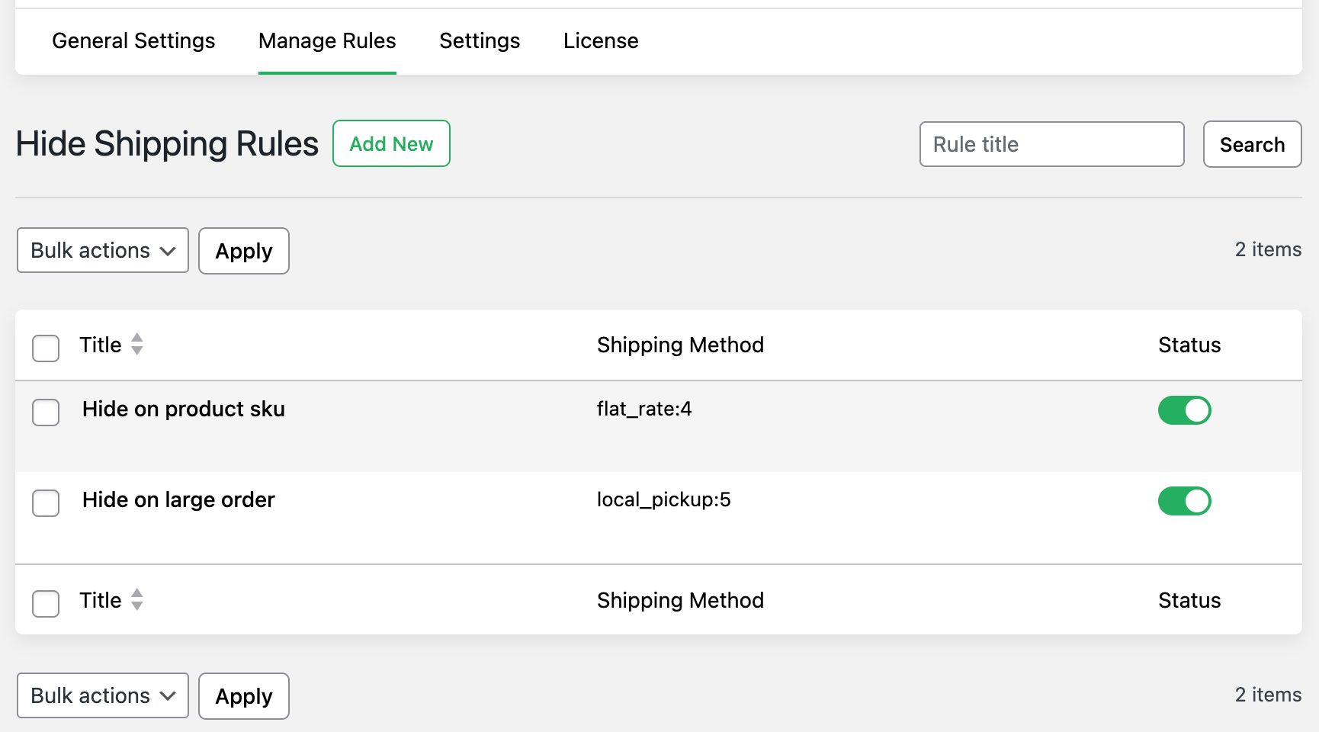
Task: Click the header Status column label
Action: [1189, 345]
